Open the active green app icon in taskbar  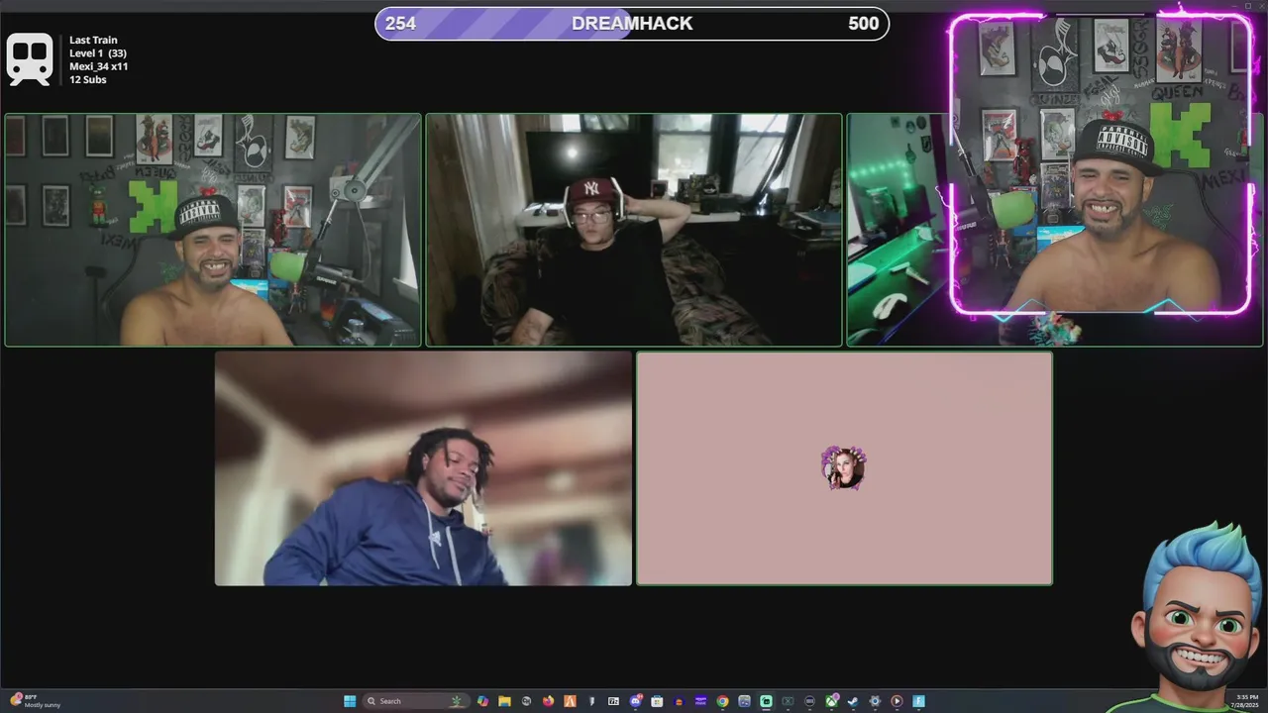pos(766,701)
